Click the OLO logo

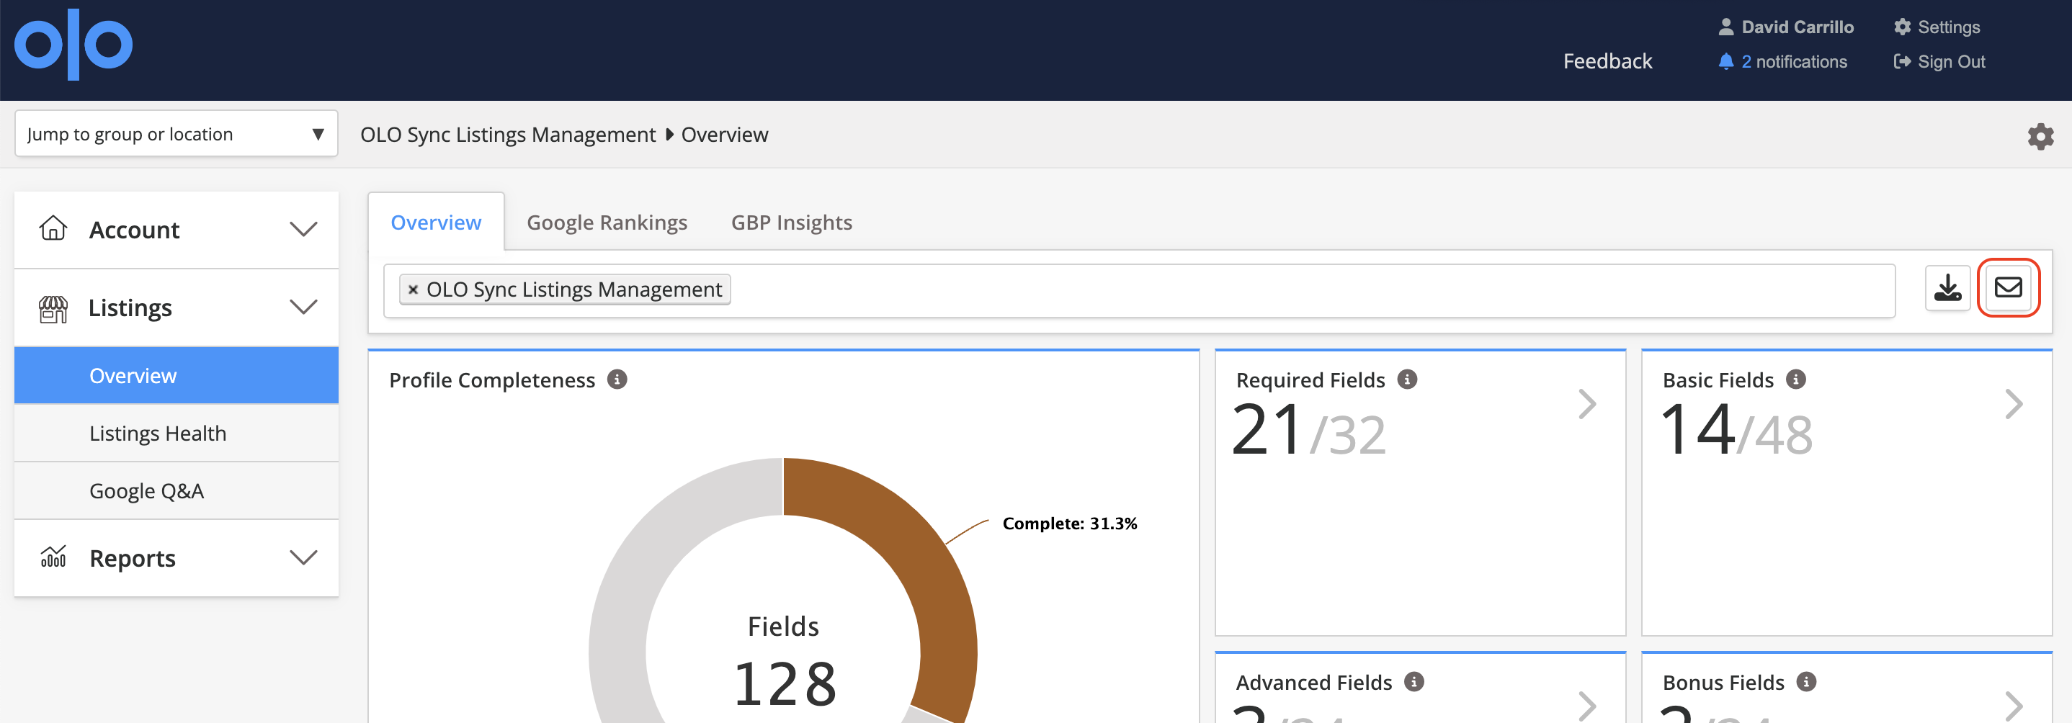(x=73, y=44)
